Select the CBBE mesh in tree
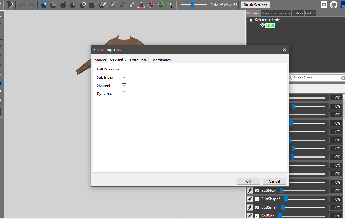 point(270,25)
